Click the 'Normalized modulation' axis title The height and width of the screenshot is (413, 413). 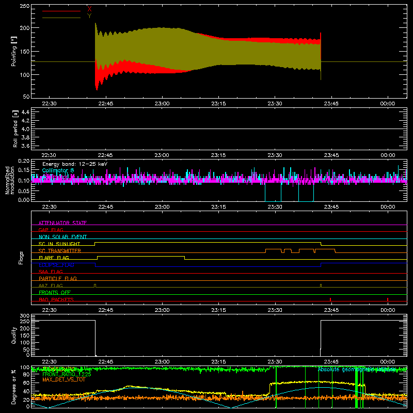coord(10,180)
